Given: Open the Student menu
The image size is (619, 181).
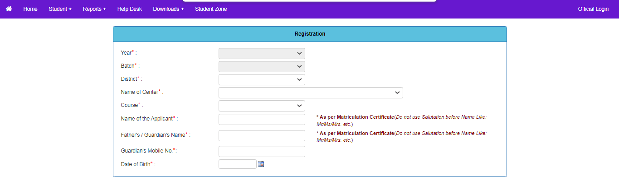Looking at the screenshot, I should click(60, 9).
